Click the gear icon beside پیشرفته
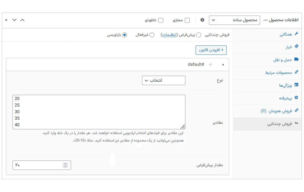Image resolution: width=304 pixels, height=192 pixels. (x=296, y=98)
